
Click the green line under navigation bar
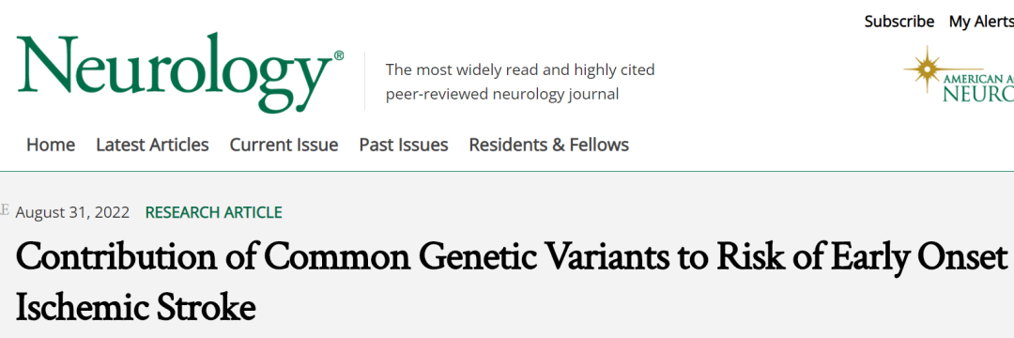click(x=507, y=171)
